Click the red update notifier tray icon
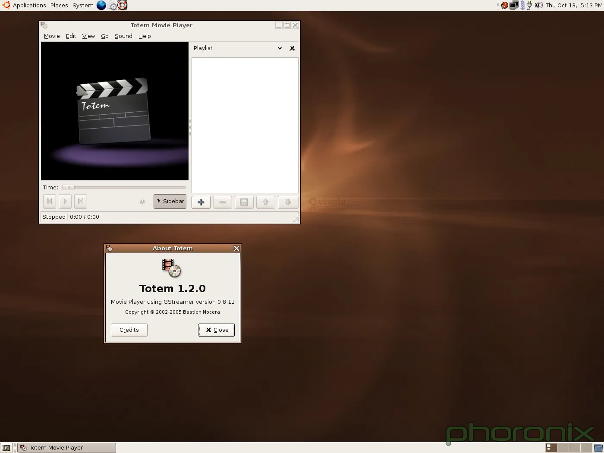This screenshot has width=604, height=453. [504, 5]
